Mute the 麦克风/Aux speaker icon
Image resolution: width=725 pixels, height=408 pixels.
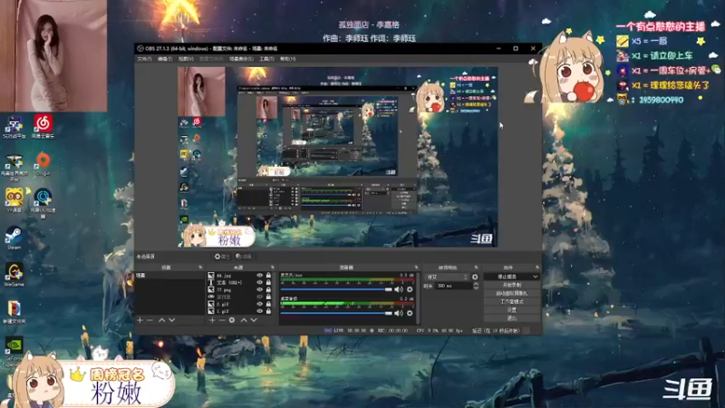(399, 289)
